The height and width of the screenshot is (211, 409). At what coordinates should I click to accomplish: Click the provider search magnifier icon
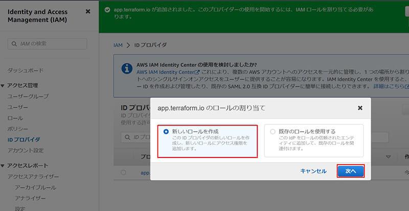point(127,137)
